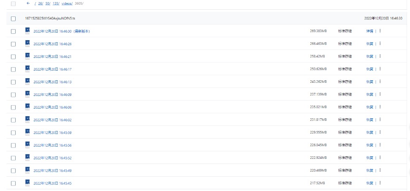Tick checkbox for 16:45:59 version
This screenshot has width=410, height=191.
[14, 133]
